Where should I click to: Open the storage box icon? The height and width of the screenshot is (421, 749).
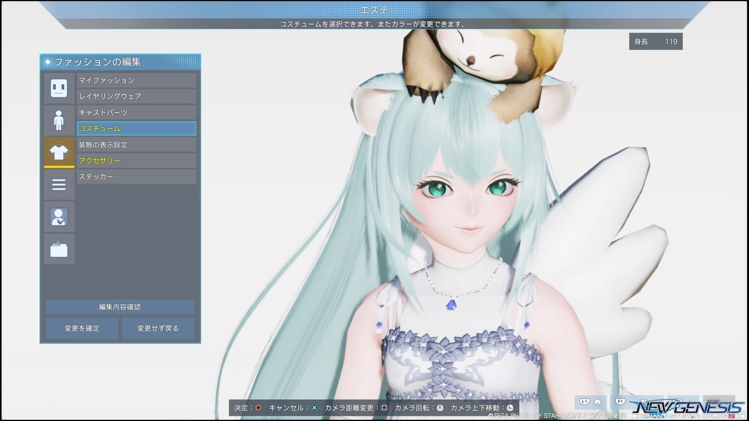click(x=59, y=249)
